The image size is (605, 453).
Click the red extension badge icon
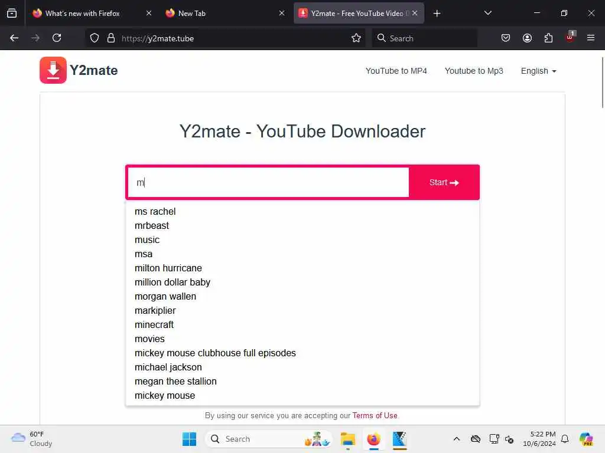(x=570, y=37)
